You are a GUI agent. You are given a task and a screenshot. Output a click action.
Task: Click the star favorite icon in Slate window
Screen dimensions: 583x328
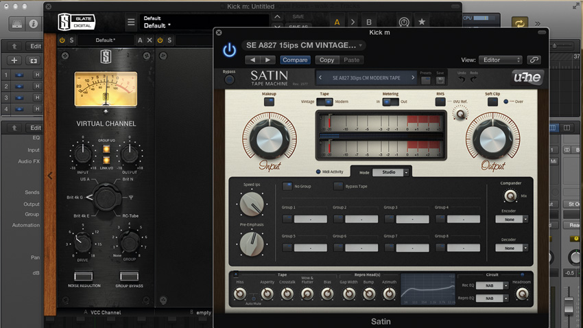coord(422,22)
